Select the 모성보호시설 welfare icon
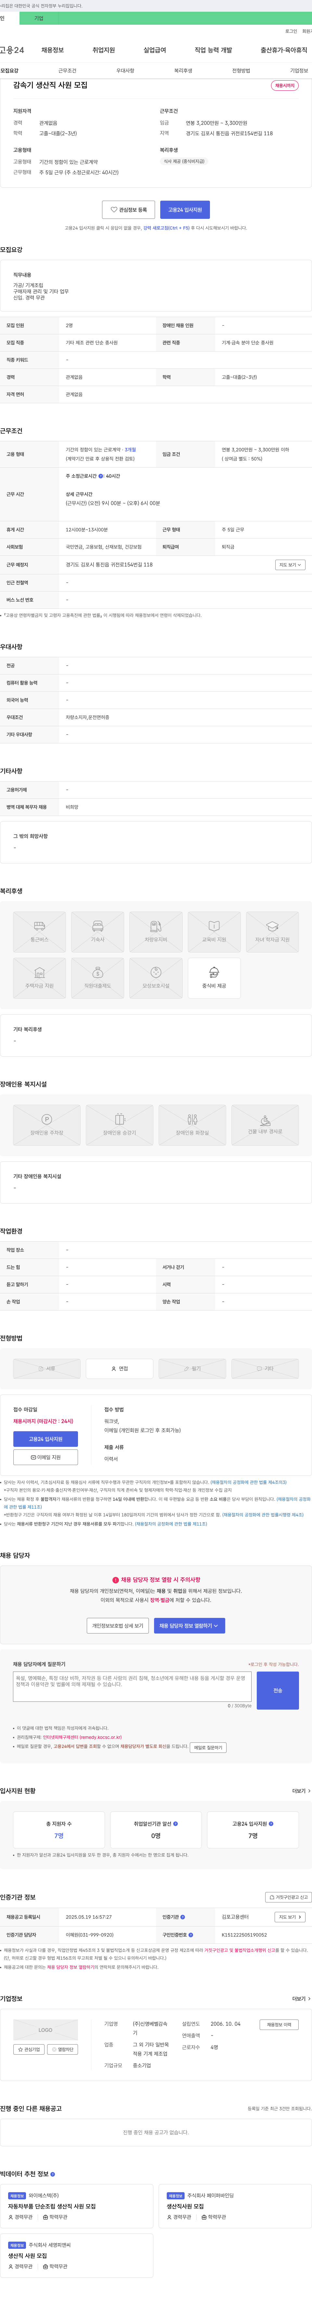The width and height of the screenshot is (312, 2307). (x=156, y=978)
